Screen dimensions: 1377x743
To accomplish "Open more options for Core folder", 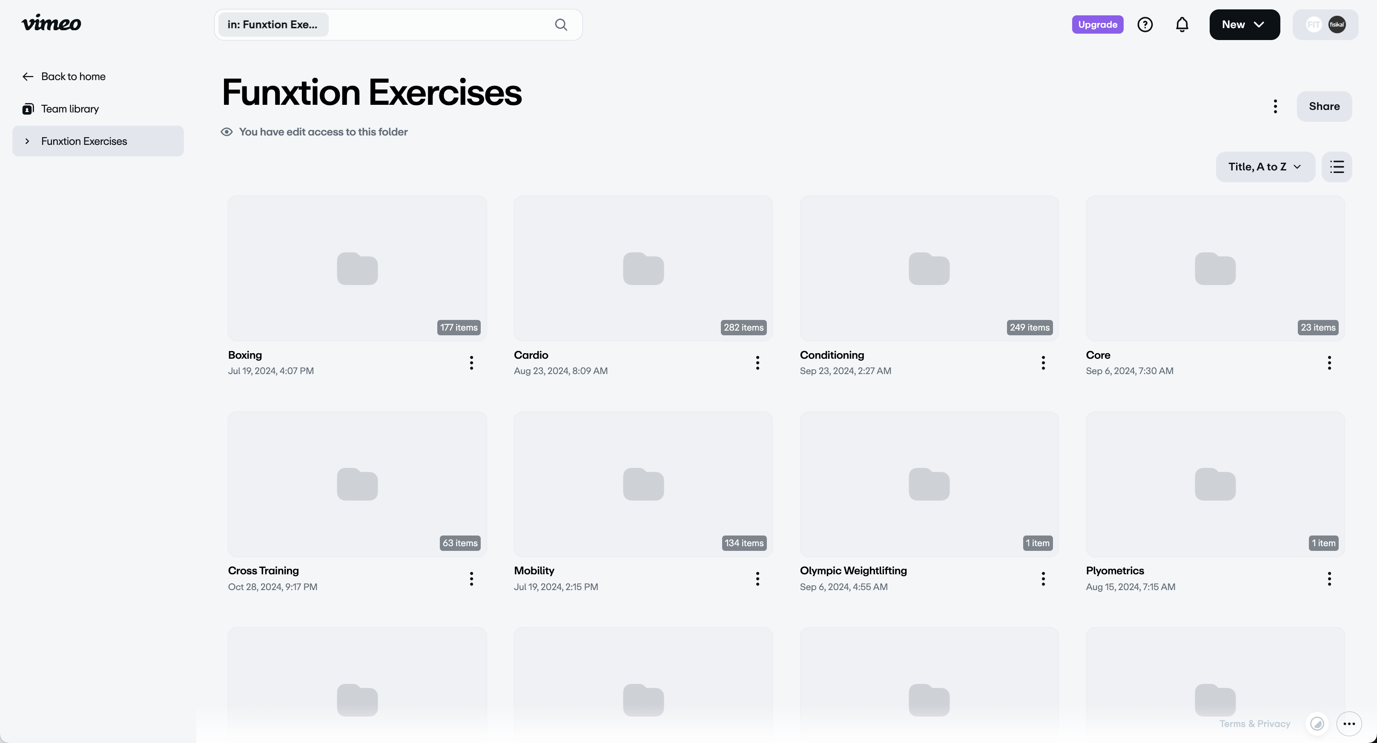I will (x=1329, y=363).
